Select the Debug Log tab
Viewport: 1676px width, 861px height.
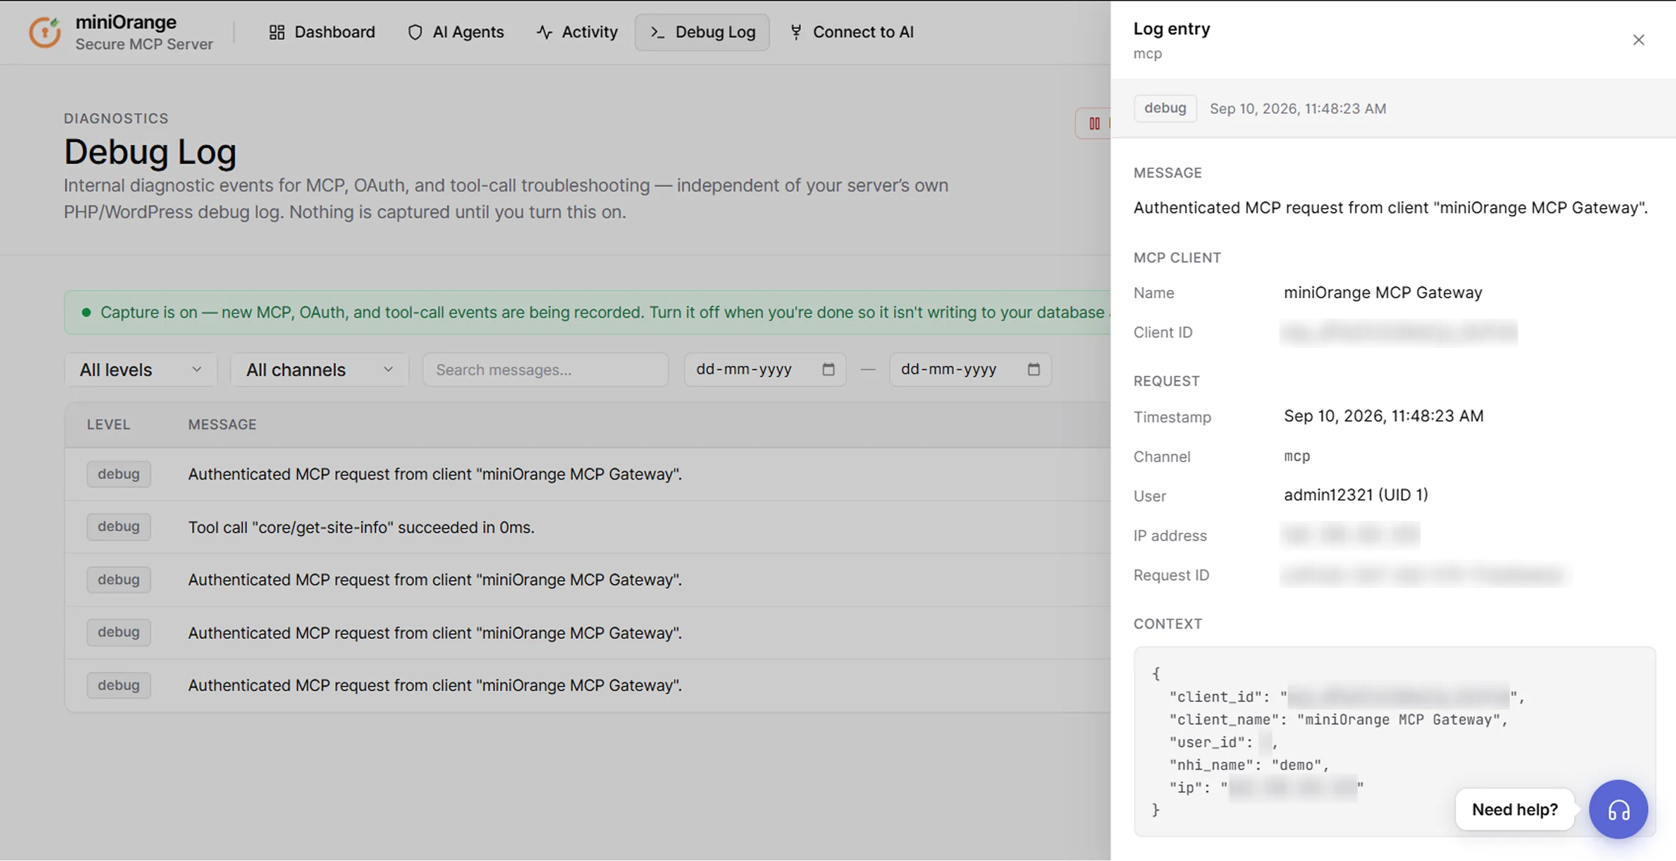coord(702,32)
